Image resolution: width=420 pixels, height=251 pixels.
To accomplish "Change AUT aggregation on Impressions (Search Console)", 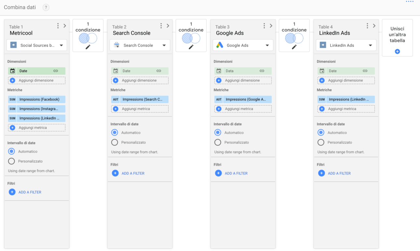I will click(116, 99).
